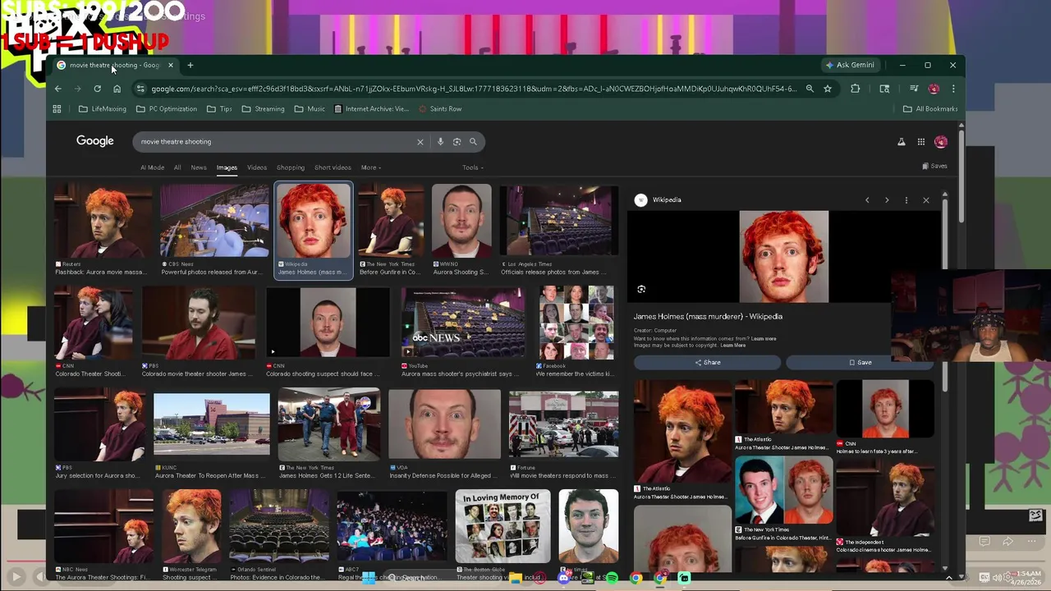The height and width of the screenshot is (591, 1051).
Task: Click the address bar URL field
Action: click(473, 89)
